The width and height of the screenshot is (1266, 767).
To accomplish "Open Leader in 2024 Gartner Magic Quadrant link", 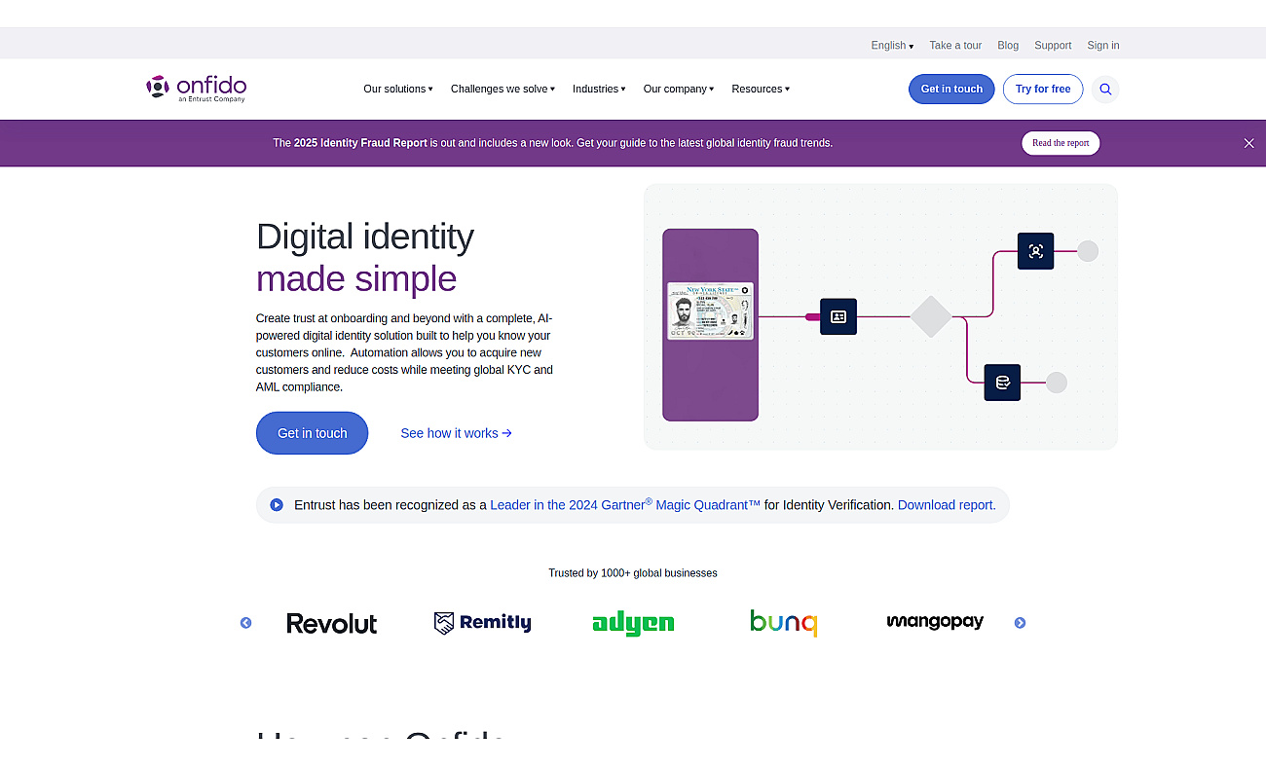I will 625,504.
